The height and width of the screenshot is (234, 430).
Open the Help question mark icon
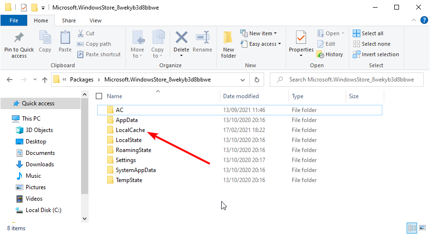click(x=424, y=20)
